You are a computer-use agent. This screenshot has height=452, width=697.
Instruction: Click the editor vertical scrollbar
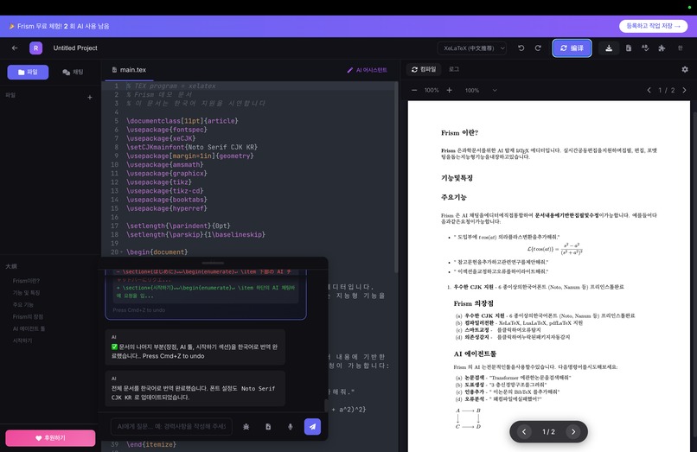pos(395,178)
